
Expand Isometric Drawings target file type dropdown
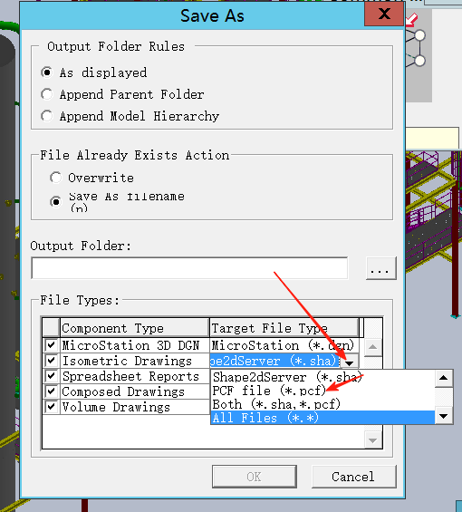point(349,362)
